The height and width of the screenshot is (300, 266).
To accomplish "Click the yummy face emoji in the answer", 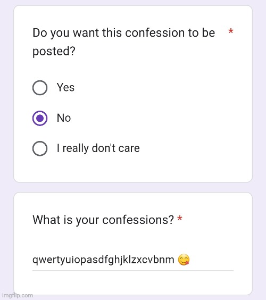I will 184,260.
